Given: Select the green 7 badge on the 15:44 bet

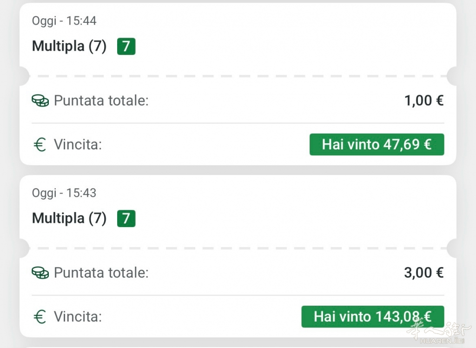Looking at the screenshot, I should pos(126,46).
